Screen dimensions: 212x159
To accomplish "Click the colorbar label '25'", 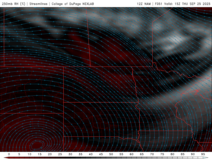I will coord(60,154).
